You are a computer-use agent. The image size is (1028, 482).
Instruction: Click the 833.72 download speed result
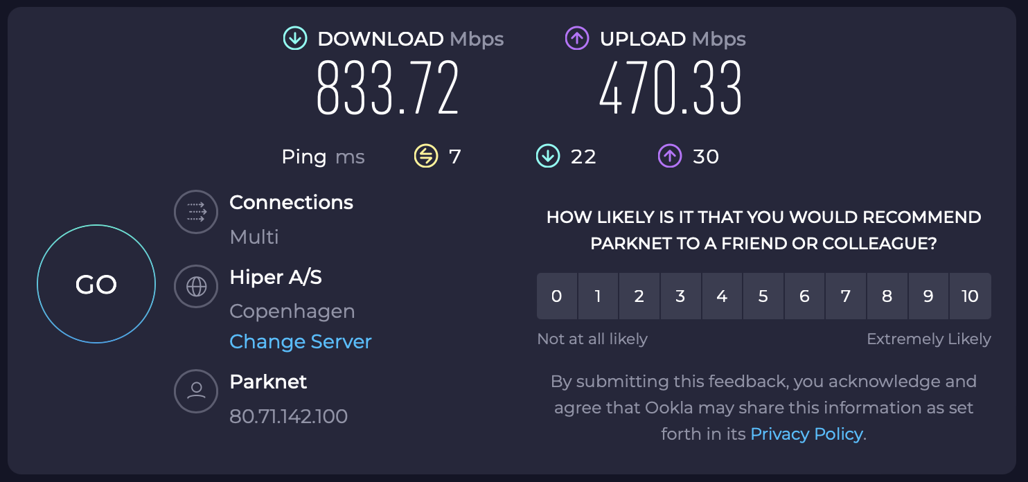pos(388,88)
